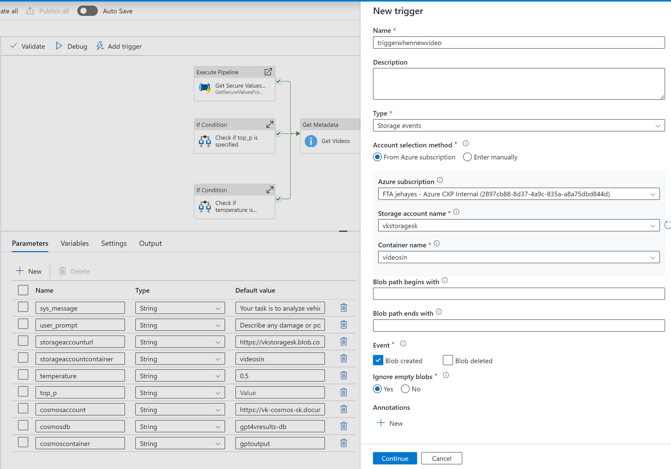This screenshot has width=671, height=469.
Task: Delete the temperature parameter row
Action: pos(344,375)
